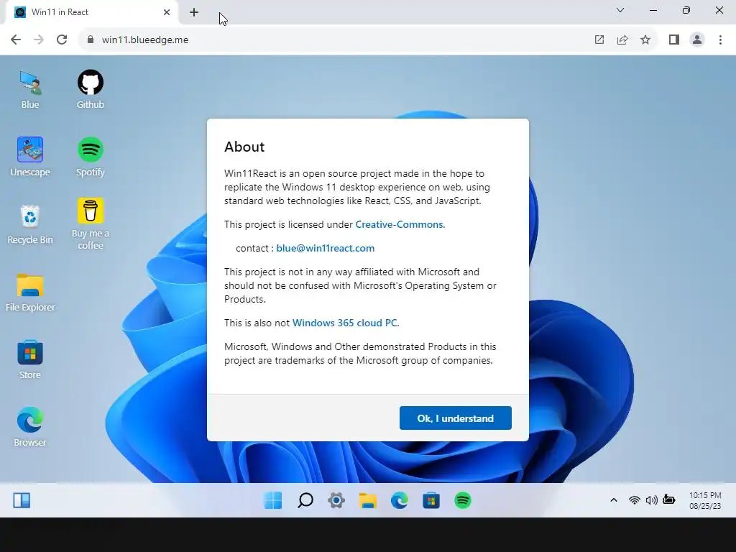Reload the page

(x=62, y=40)
